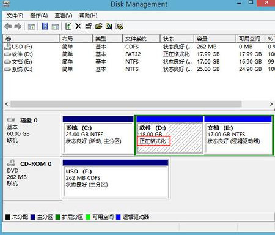Click the dark blue 主分区 legend swatch

point(33,217)
